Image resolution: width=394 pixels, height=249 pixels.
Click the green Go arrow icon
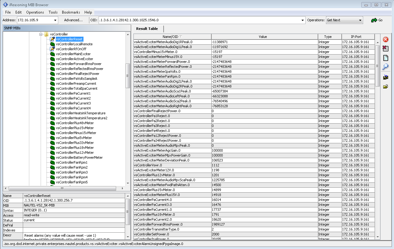tap(374, 20)
